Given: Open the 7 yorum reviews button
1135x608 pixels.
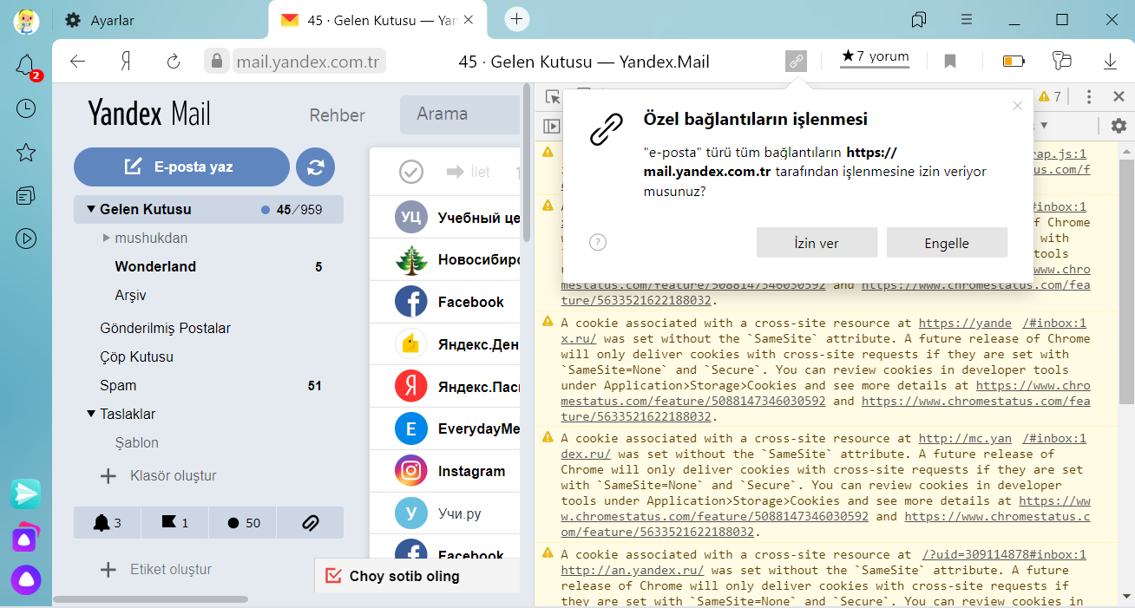Looking at the screenshot, I should pos(875,57).
